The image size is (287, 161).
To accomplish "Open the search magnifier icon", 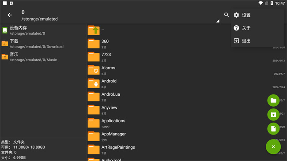I will [x=227, y=15].
